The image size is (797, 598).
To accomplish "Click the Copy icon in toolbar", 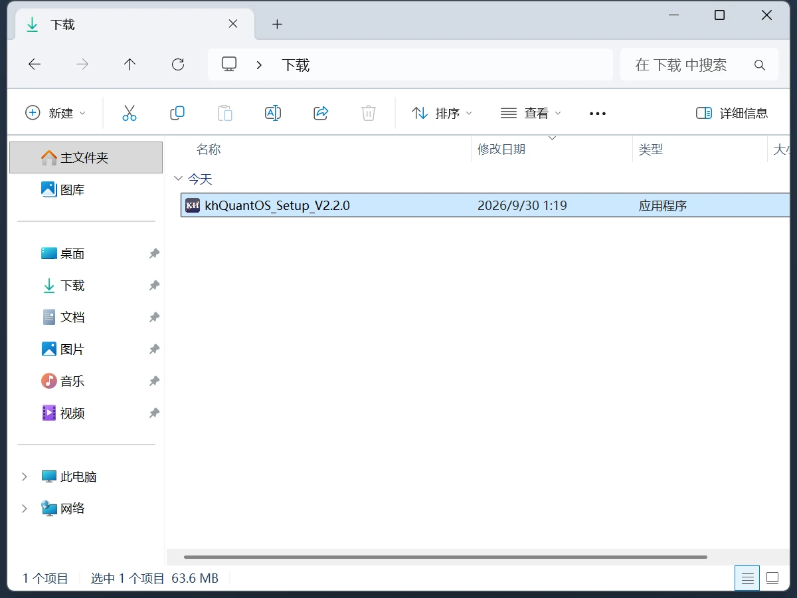I will (177, 113).
